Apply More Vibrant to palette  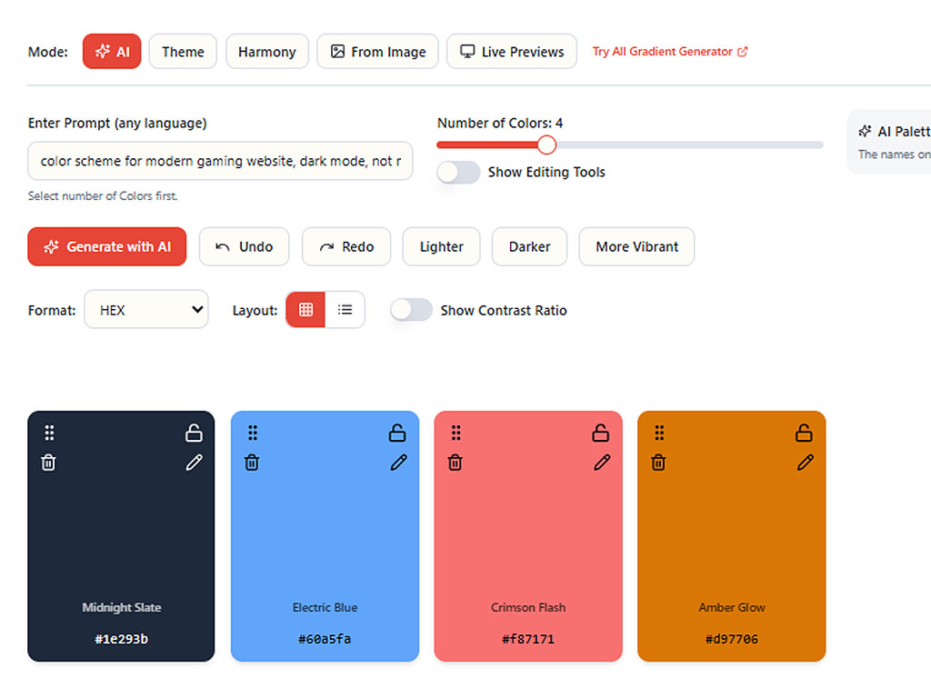[x=637, y=246]
